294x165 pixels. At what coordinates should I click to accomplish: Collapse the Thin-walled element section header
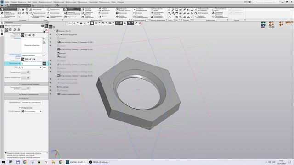pos(26,84)
